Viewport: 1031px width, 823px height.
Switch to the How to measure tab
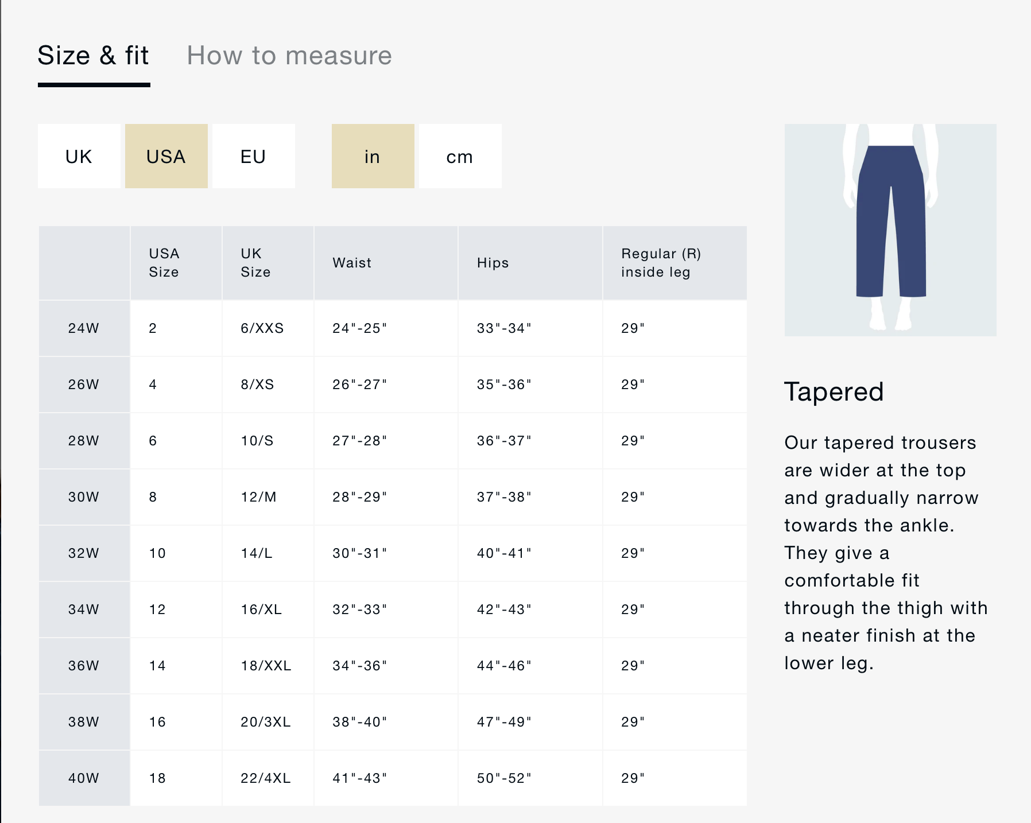(289, 56)
